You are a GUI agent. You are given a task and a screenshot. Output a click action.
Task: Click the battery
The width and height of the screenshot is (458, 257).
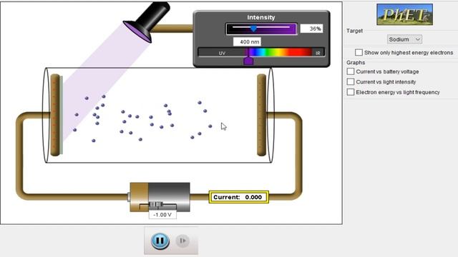(160, 197)
